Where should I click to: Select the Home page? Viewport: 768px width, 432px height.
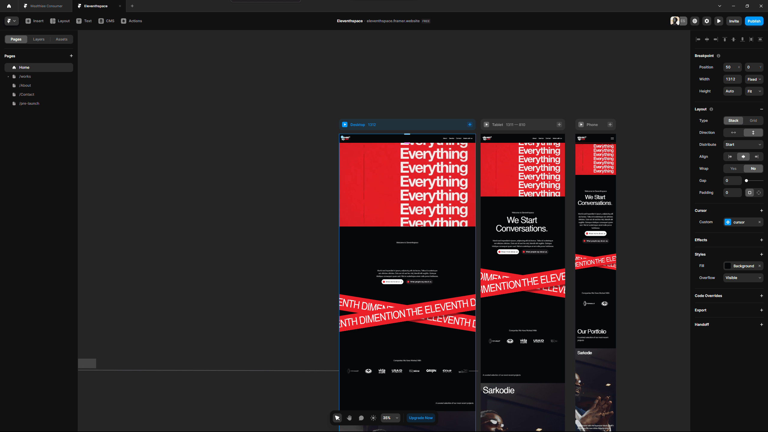pyautogui.click(x=39, y=67)
